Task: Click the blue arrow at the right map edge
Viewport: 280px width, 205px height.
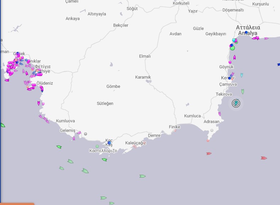Action: (x=279, y=65)
